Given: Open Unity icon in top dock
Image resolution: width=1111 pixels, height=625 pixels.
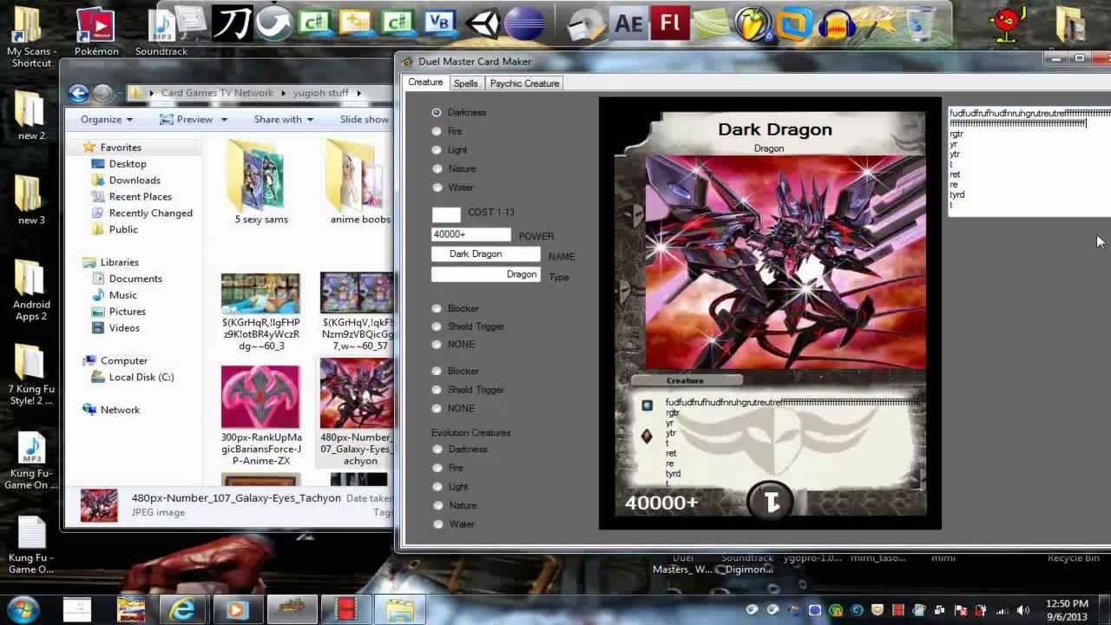Looking at the screenshot, I should [482, 23].
